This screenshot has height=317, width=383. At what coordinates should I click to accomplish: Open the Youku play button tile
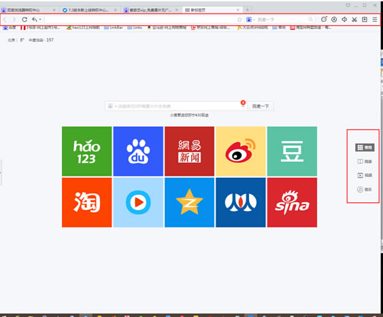click(138, 202)
